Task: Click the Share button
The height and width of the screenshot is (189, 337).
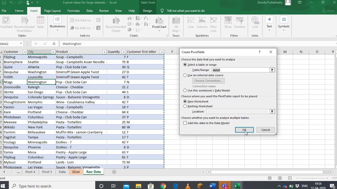Action: click(328, 11)
